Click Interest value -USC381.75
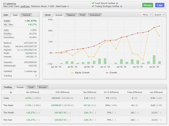 coord(31,57)
